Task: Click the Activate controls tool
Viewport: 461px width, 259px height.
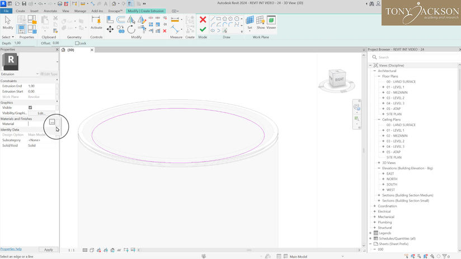Action: (96, 22)
